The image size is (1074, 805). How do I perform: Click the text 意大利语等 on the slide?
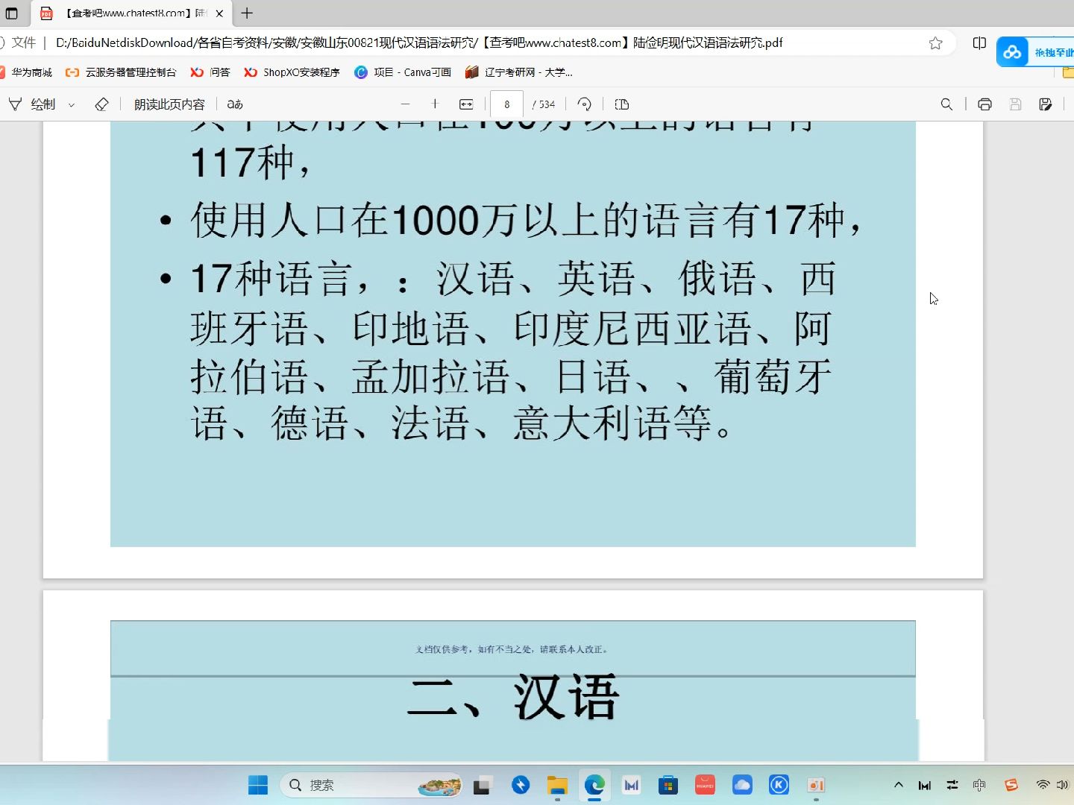point(612,424)
